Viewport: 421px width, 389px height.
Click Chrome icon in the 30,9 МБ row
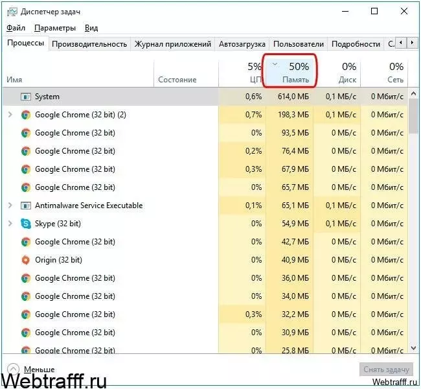click(x=26, y=333)
